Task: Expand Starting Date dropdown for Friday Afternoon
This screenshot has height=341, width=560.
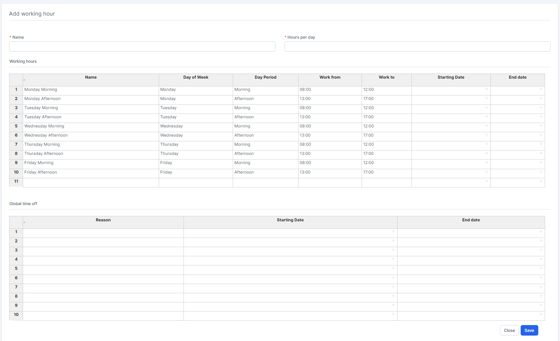Action: point(487,172)
